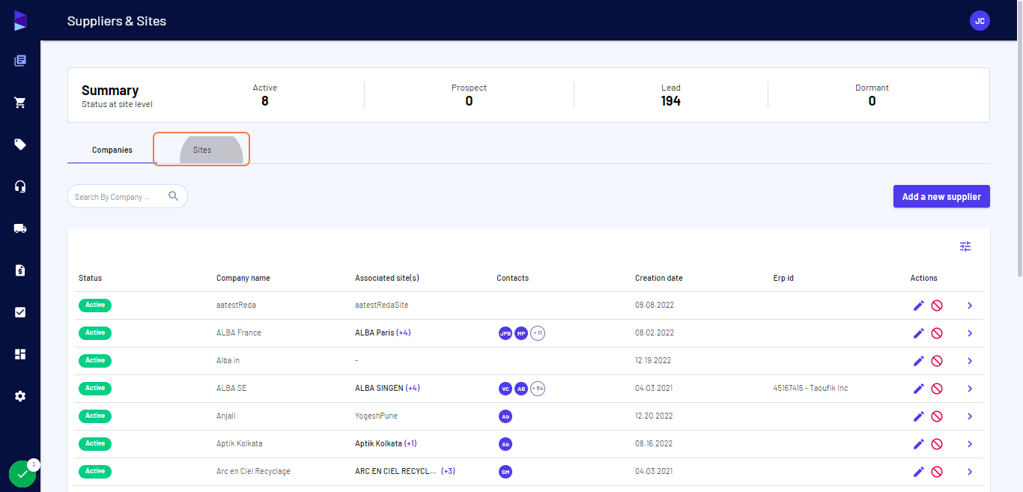Deactivate the Alba in company

click(936, 361)
